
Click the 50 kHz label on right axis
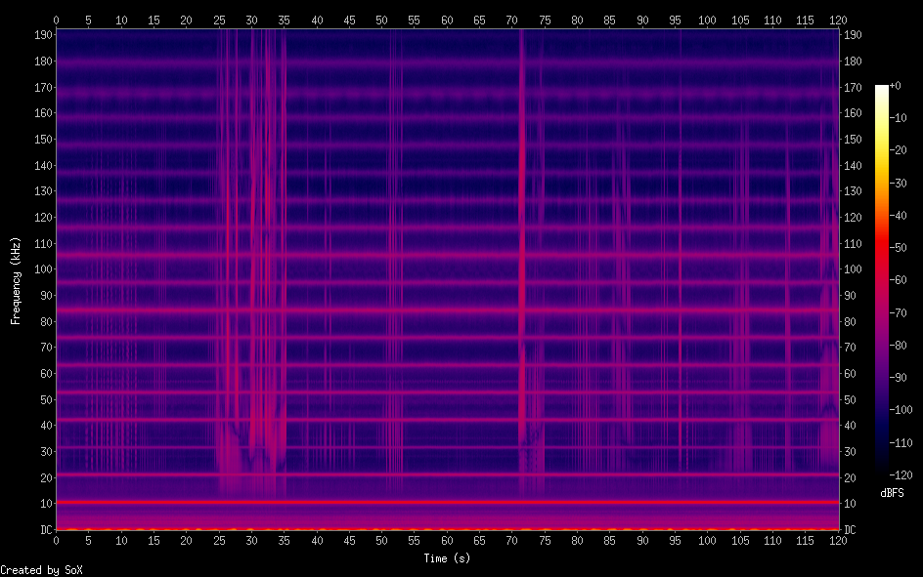pos(851,399)
